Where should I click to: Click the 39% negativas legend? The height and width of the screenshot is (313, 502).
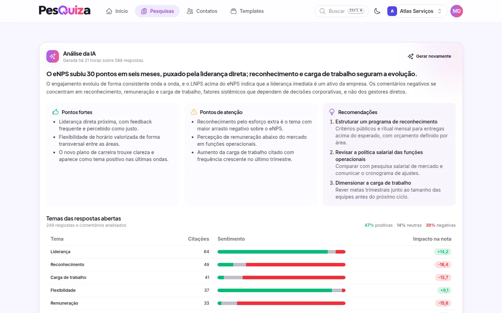(441, 225)
